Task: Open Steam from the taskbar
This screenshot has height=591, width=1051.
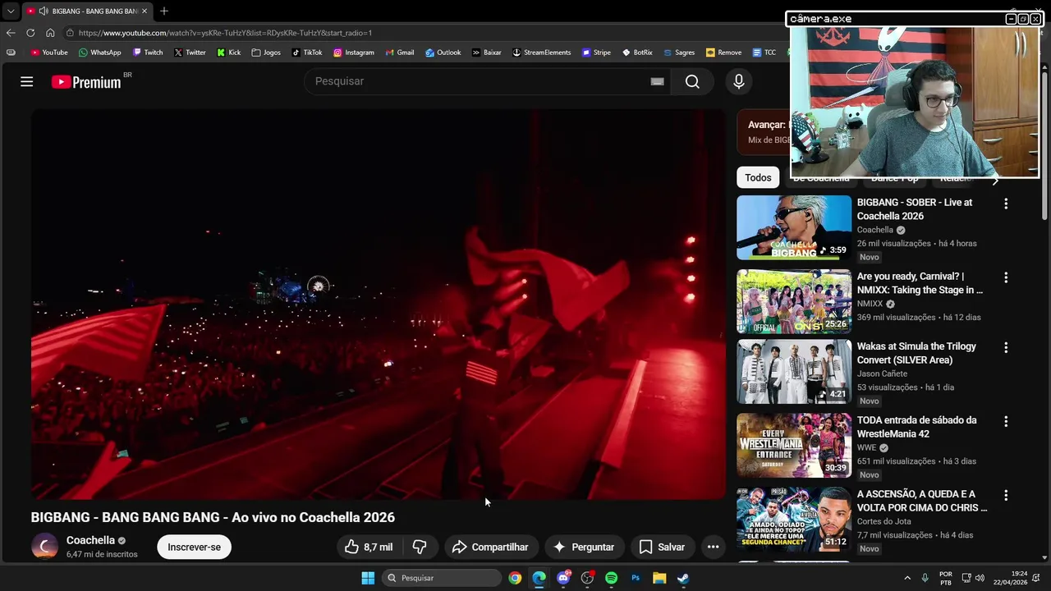Action: point(683,578)
